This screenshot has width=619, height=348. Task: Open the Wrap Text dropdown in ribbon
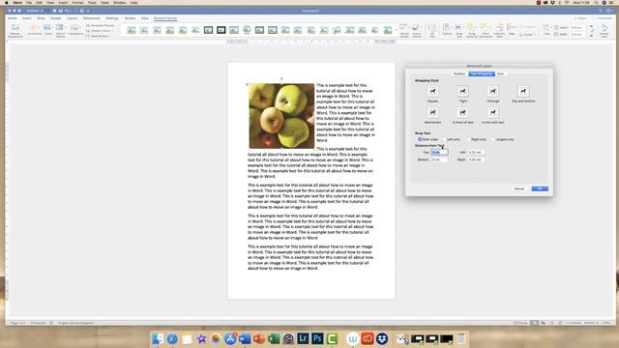(458, 30)
